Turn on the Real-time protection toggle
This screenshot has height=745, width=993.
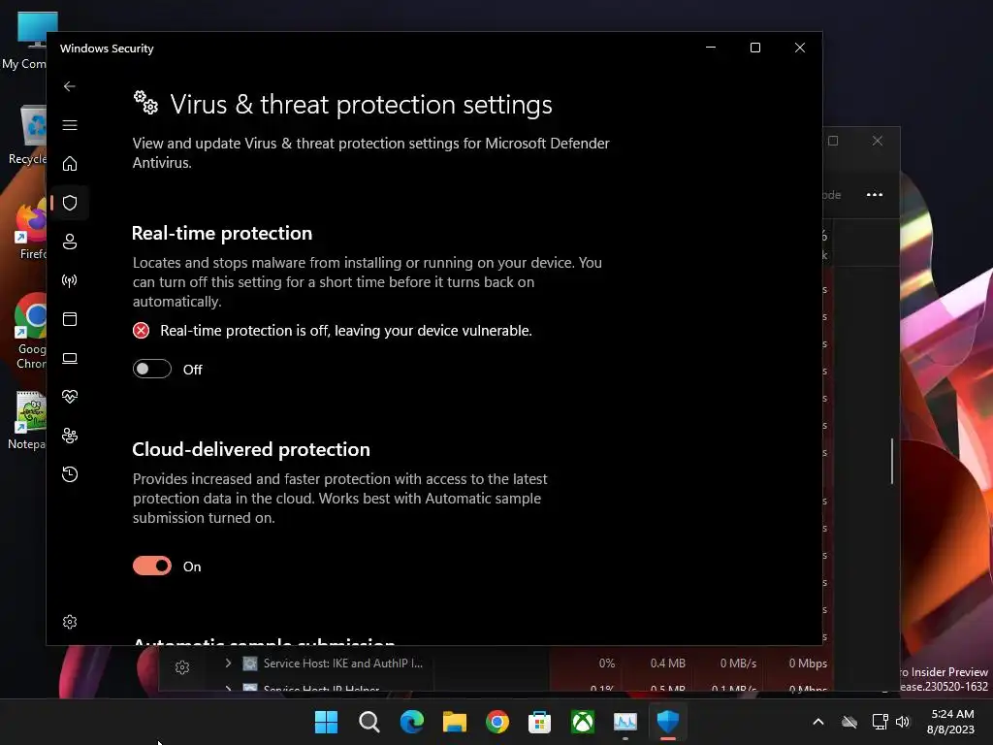click(152, 369)
